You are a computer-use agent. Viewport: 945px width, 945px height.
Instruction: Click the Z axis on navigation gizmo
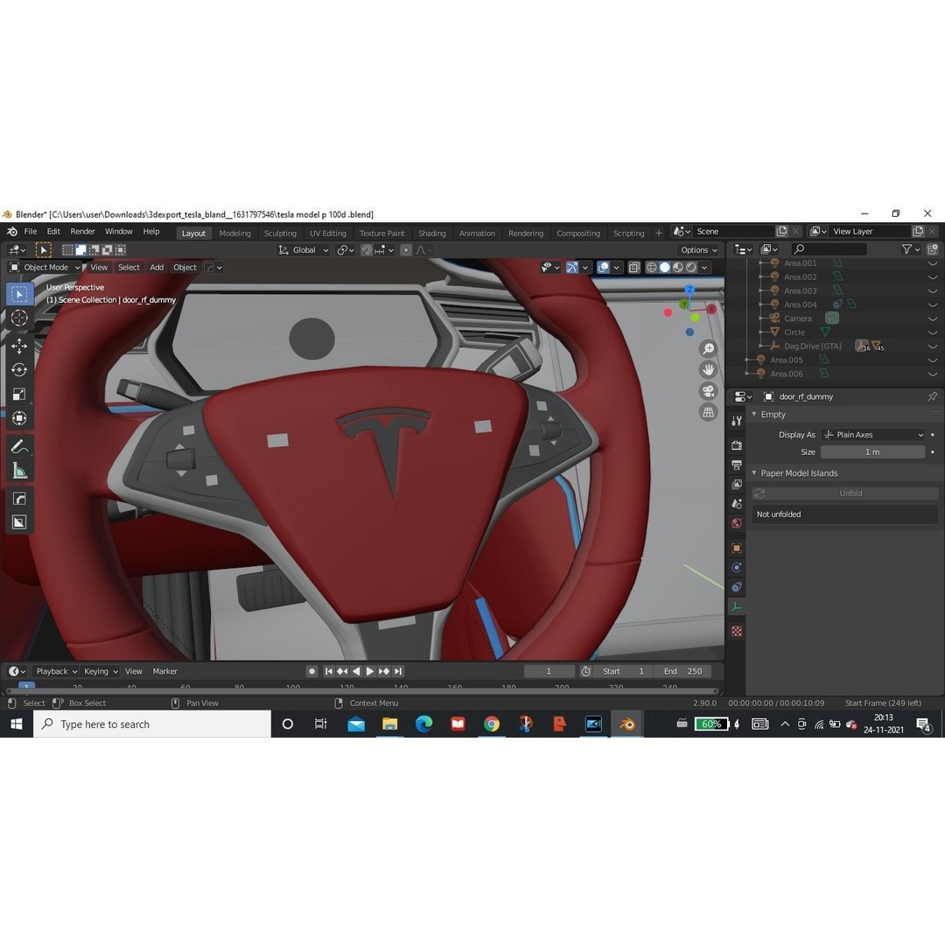tap(689, 290)
